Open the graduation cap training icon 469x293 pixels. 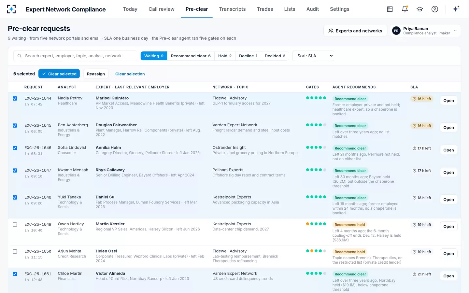click(420, 9)
